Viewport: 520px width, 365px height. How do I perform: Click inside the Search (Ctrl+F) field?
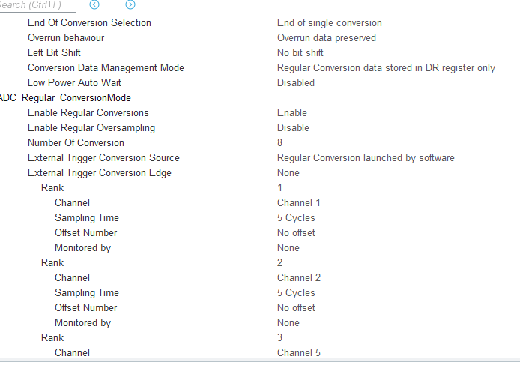coord(36,5)
